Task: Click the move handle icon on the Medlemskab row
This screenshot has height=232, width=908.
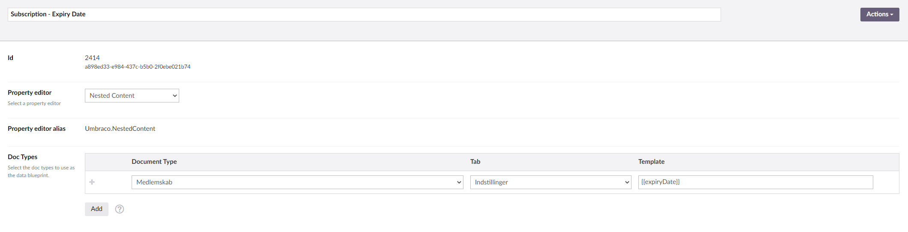Action: [92, 182]
